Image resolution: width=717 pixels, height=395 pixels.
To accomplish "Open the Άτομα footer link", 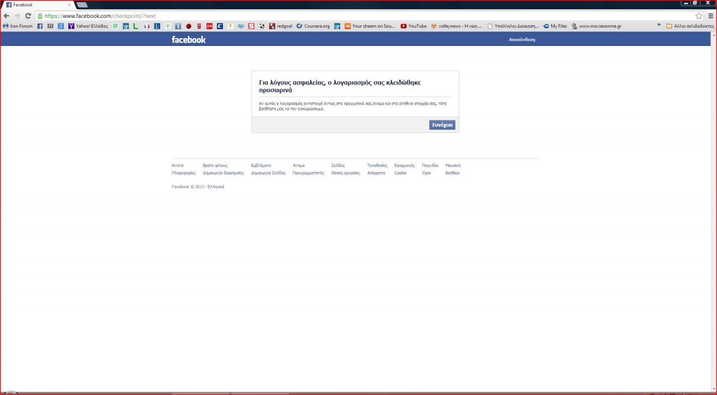I will pyautogui.click(x=299, y=165).
